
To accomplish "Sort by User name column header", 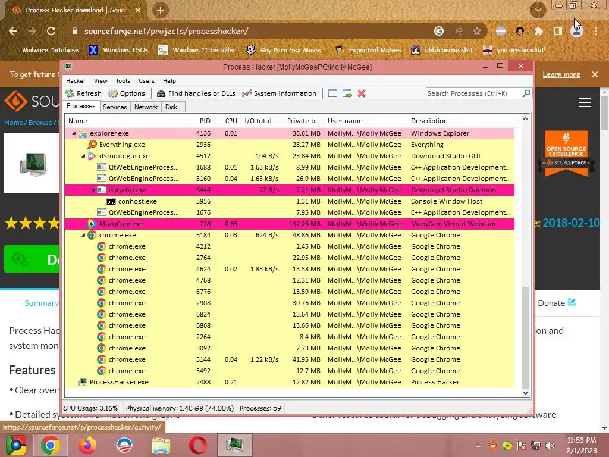I will 366,121.
